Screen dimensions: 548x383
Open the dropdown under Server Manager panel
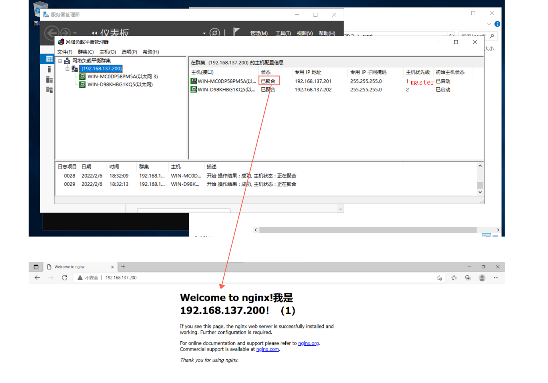pyautogui.click(x=341, y=209)
